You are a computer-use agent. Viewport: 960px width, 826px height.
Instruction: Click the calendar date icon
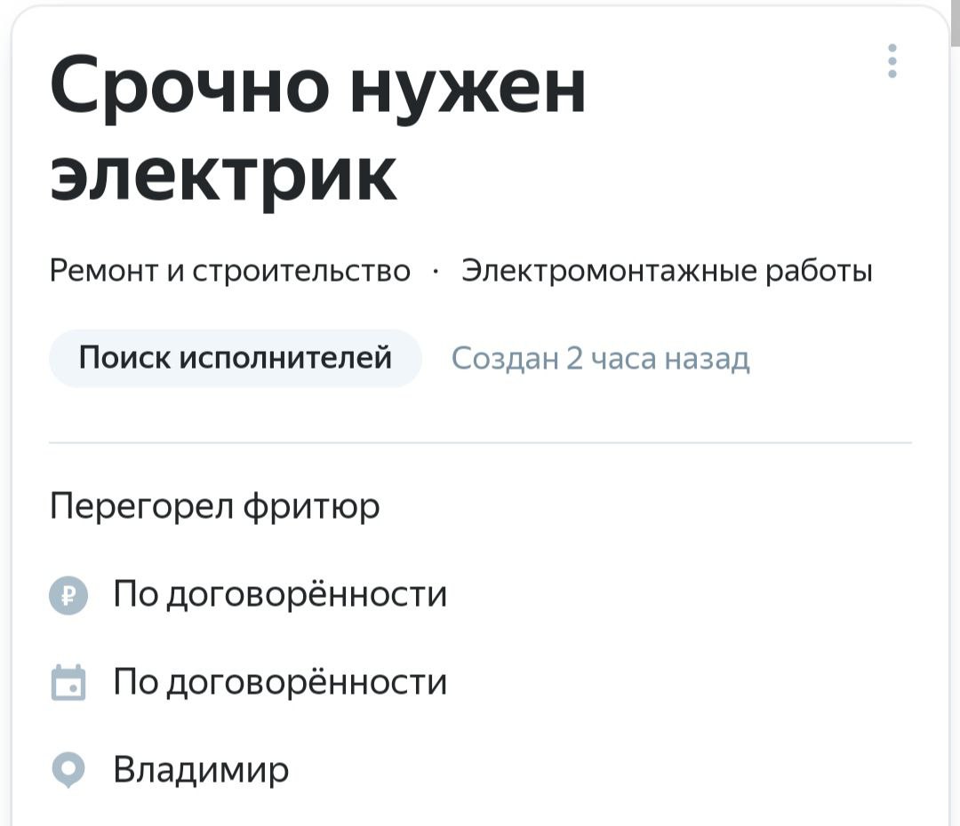coord(68,681)
